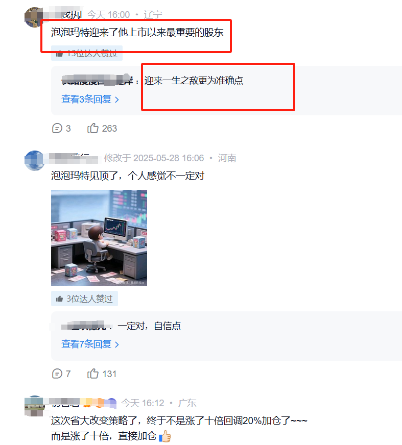
Task: Like the comment with 131 likes
Action: pos(92,374)
